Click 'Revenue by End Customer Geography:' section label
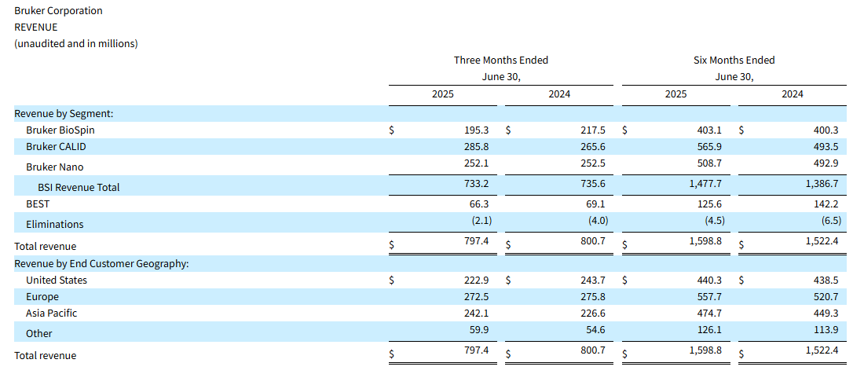The width and height of the screenshot is (864, 374). pos(101,264)
